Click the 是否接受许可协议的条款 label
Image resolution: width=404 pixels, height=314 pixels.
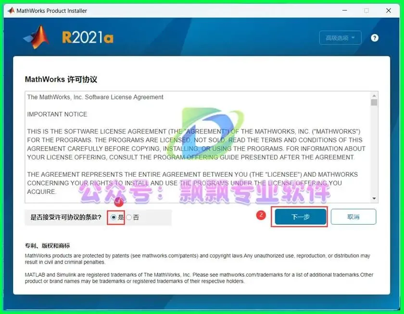point(66,217)
